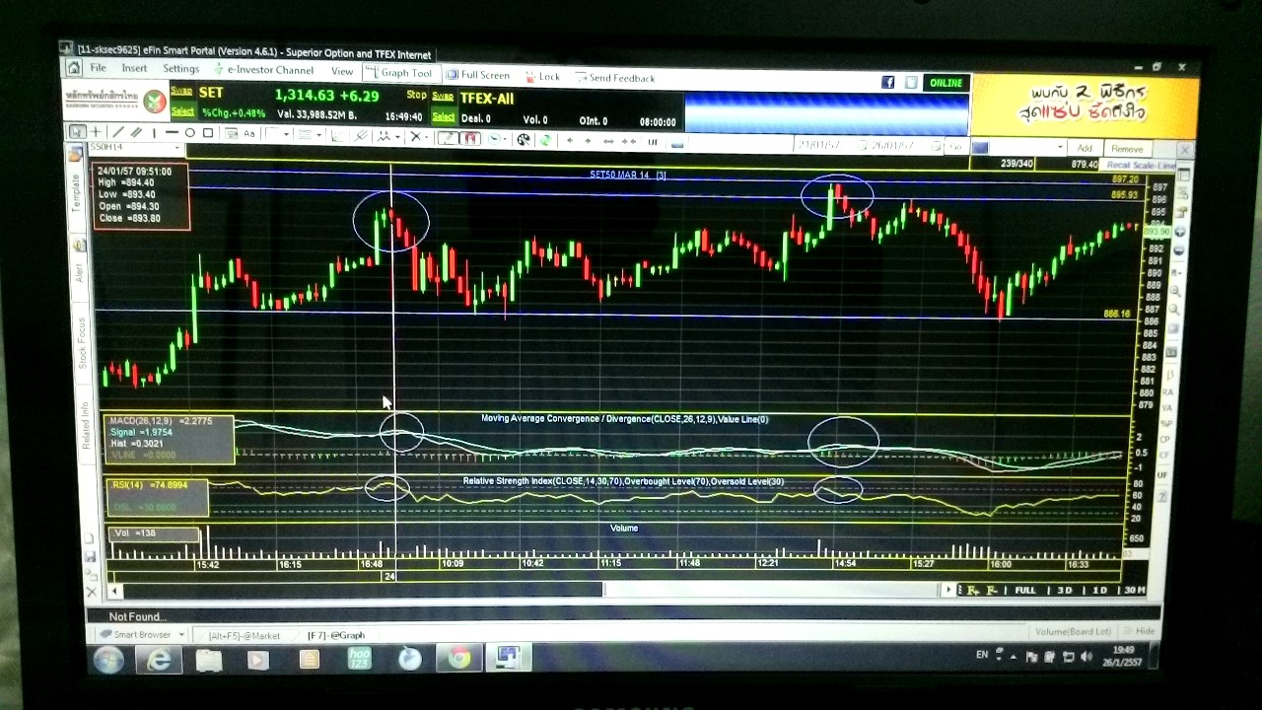1262x710 pixels.
Task: Click the Home icon beside File
Action: [x=74, y=68]
